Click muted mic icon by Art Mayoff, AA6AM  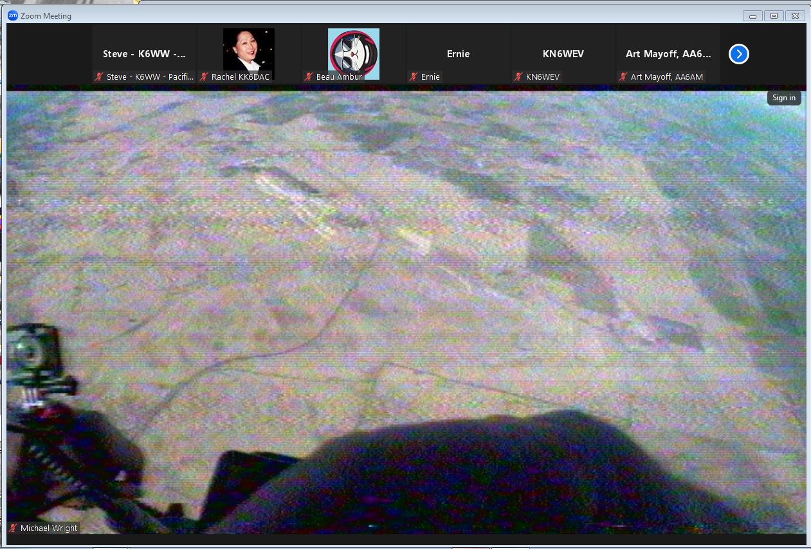(623, 77)
